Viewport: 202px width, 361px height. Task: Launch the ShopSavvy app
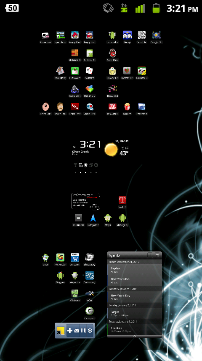[89, 257]
